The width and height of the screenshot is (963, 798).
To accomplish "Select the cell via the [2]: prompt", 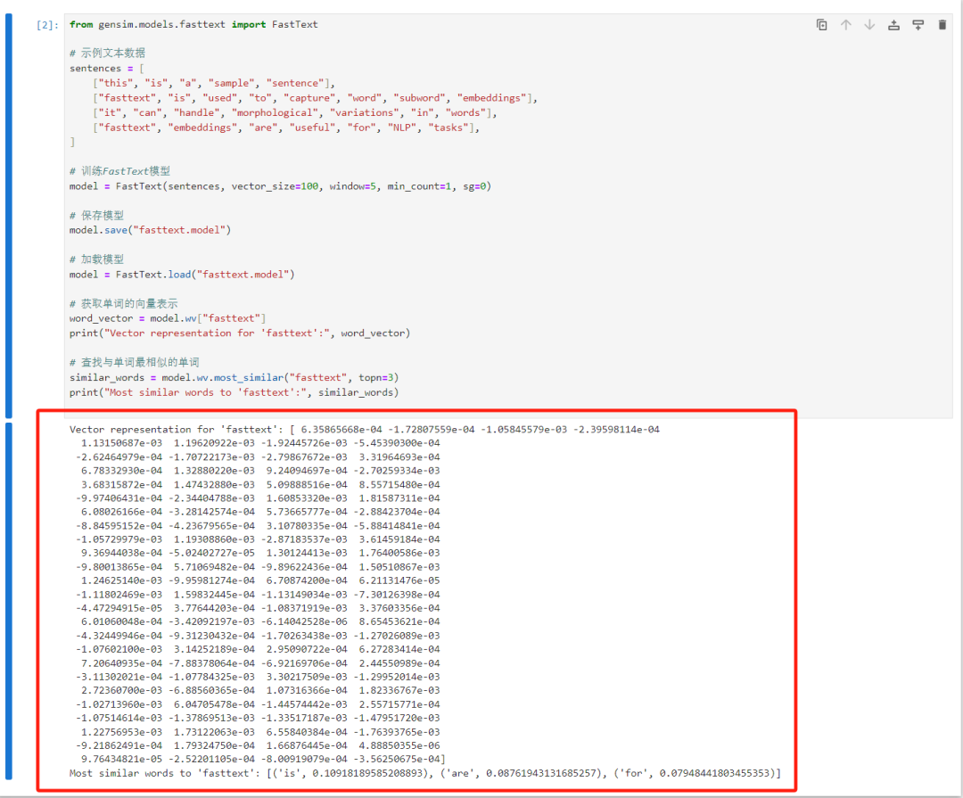I will 47,25.
